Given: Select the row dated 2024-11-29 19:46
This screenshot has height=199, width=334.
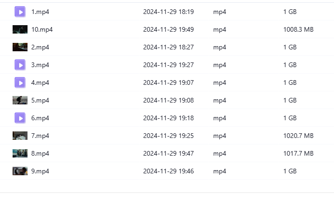Looking at the screenshot, I should coord(167,171).
